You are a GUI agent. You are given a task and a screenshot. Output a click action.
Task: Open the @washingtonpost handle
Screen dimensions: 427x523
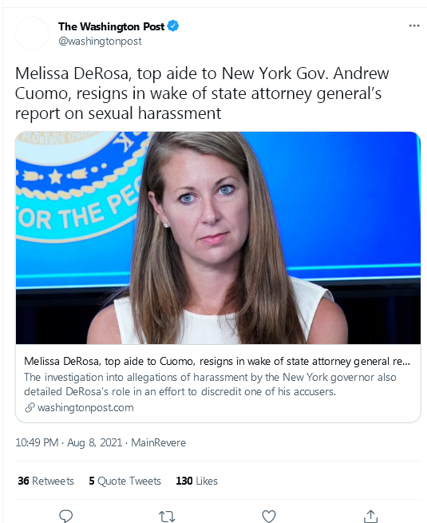(100, 42)
